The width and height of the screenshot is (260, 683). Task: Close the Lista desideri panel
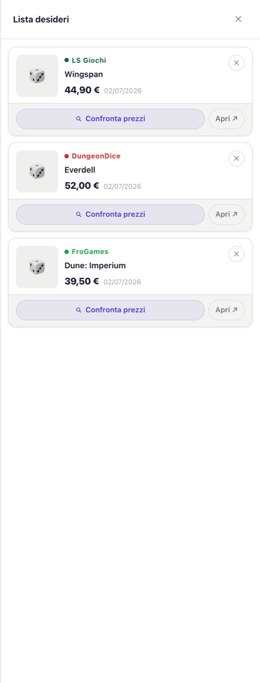238,19
